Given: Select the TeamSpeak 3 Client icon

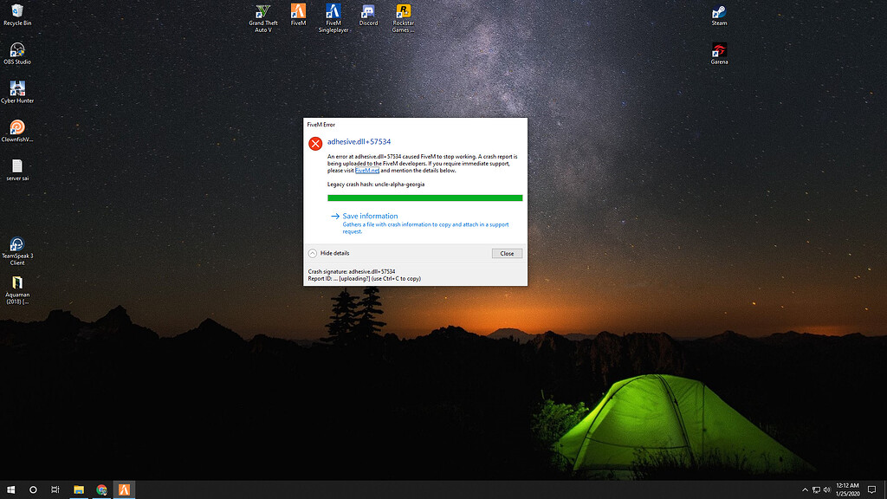Looking at the screenshot, I should [17, 251].
